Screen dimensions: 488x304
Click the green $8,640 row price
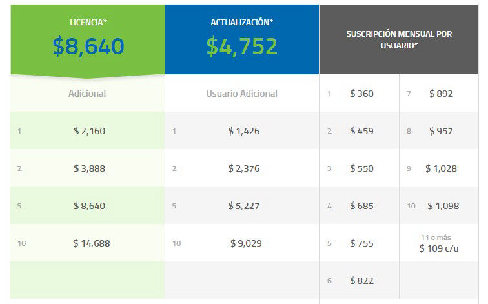pyautogui.click(x=89, y=206)
